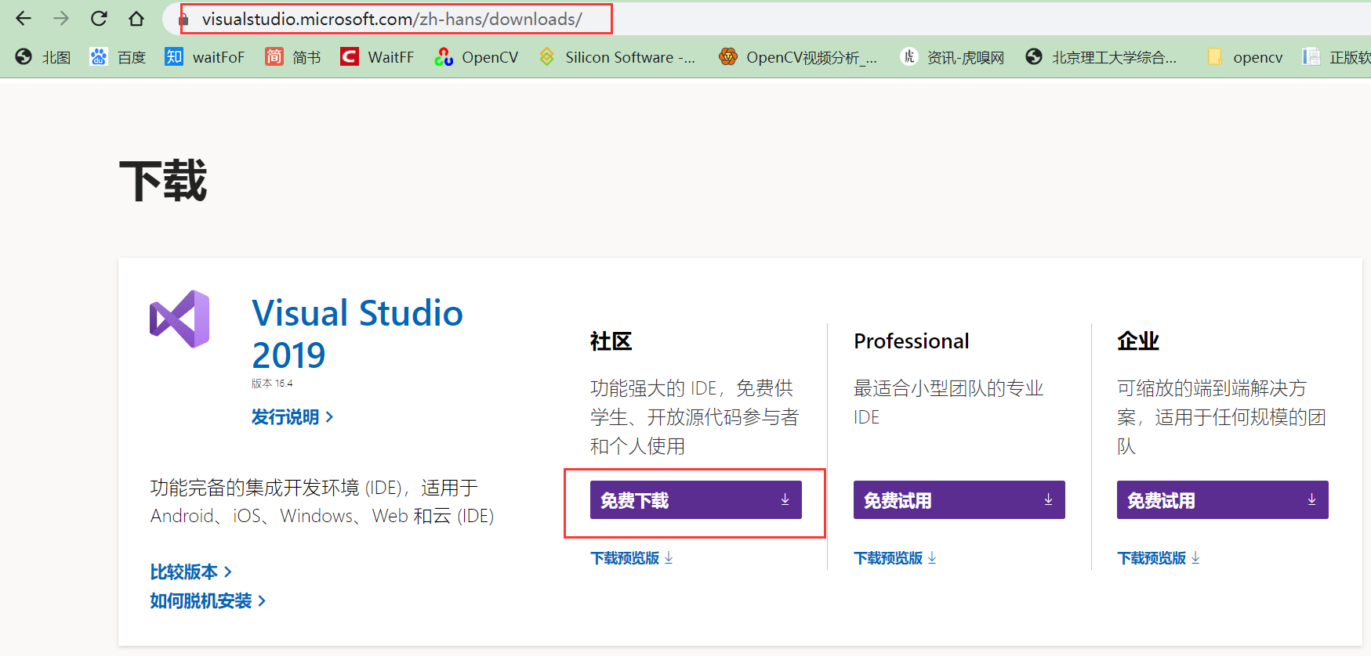Open 社区 下载预览版 link

632,558
